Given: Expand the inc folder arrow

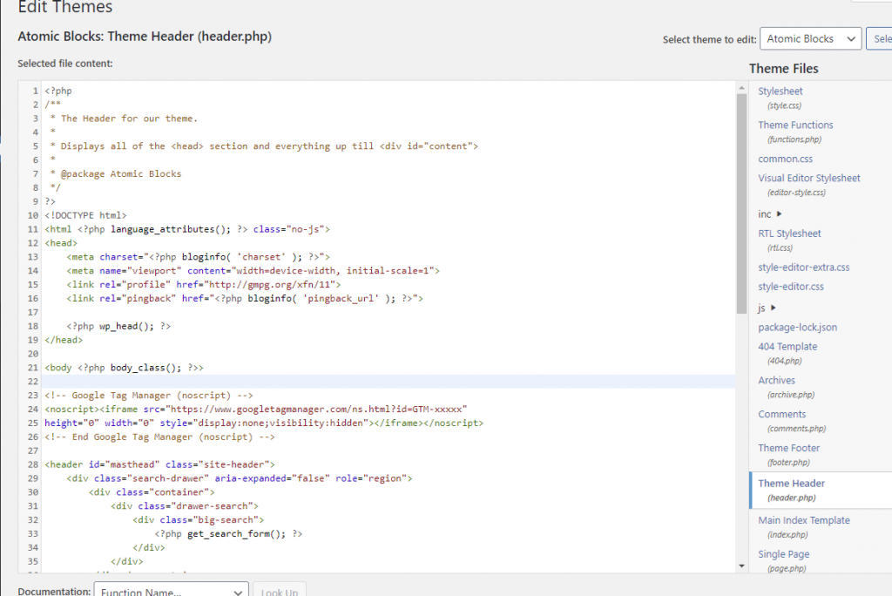Looking at the screenshot, I should pyautogui.click(x=779, y=213).
